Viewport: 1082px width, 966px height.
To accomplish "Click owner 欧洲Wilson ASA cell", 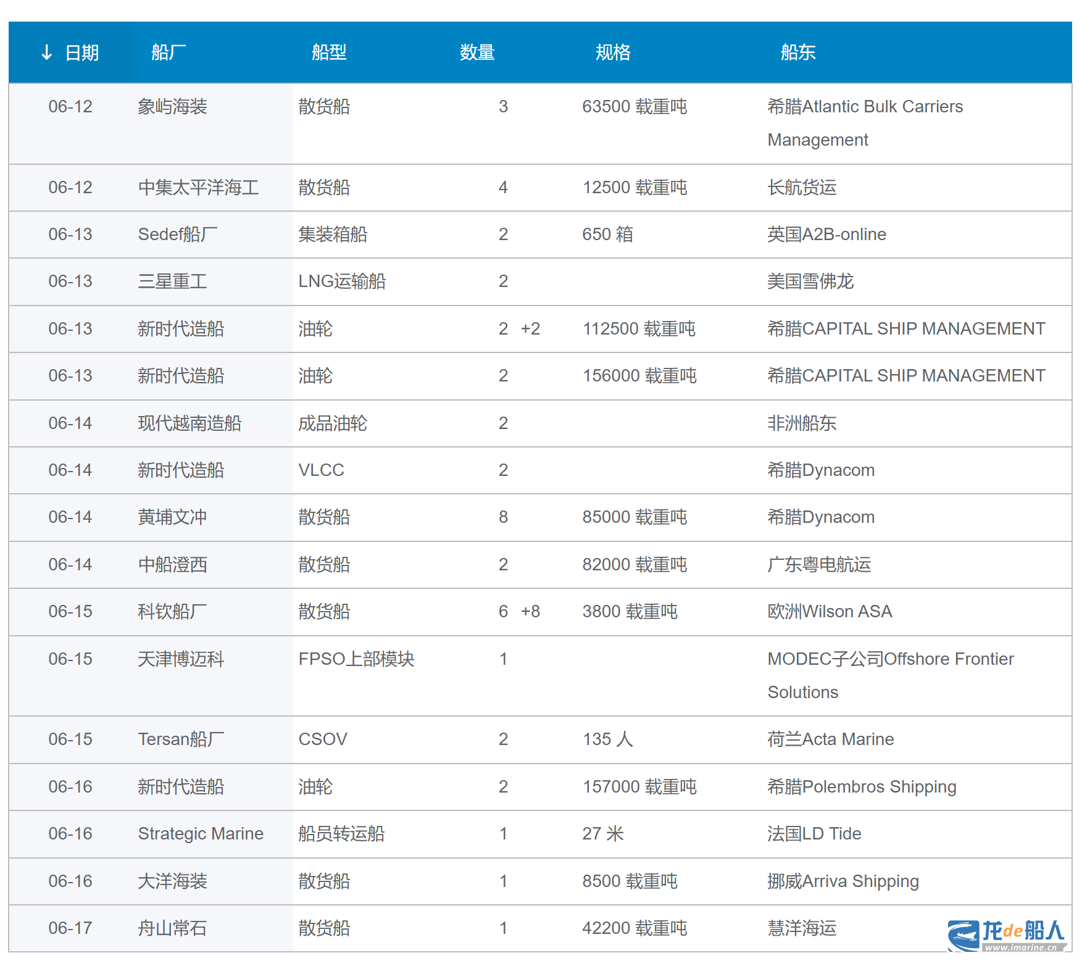I will tap(830, 612).
